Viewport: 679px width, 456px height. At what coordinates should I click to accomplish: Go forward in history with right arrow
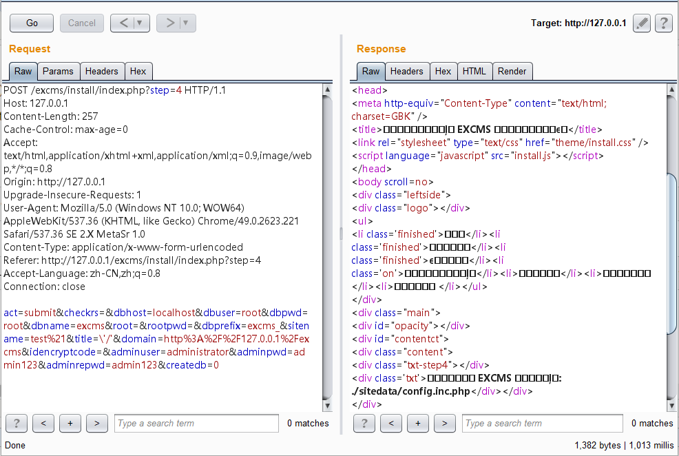[x=170, y=23]
